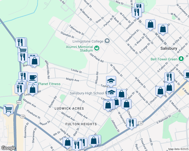This screenshot has width=189, height=151.
Task: Click the Map data ©2025 attribution
Action: point(178,149)
